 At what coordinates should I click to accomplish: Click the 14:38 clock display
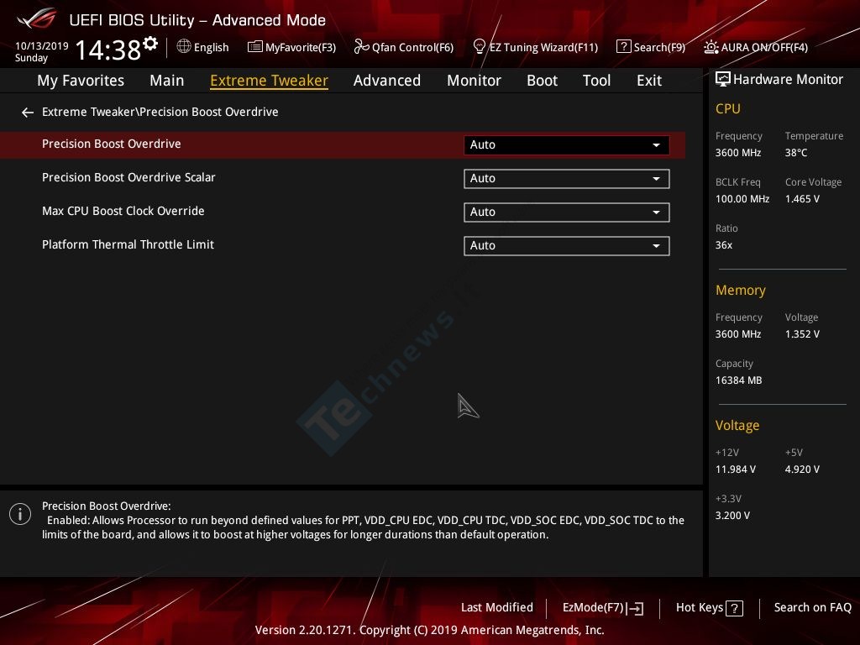107,50
